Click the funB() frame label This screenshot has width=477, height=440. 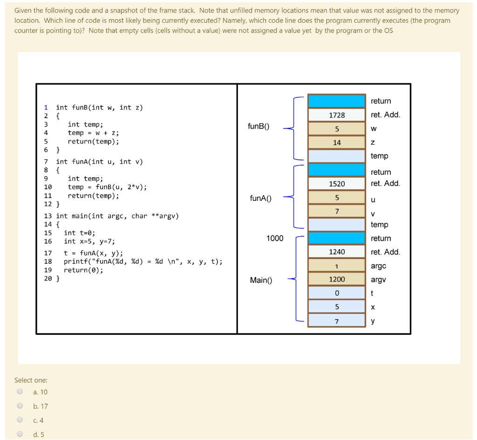pyautogui.click(x=258, y=126)
